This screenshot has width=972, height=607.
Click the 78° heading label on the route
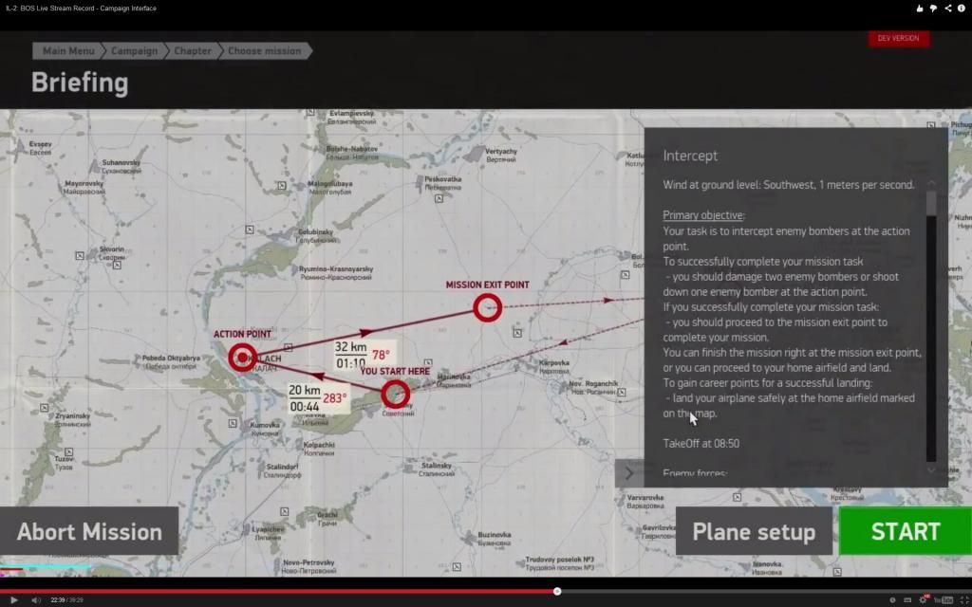click(381, 355)
